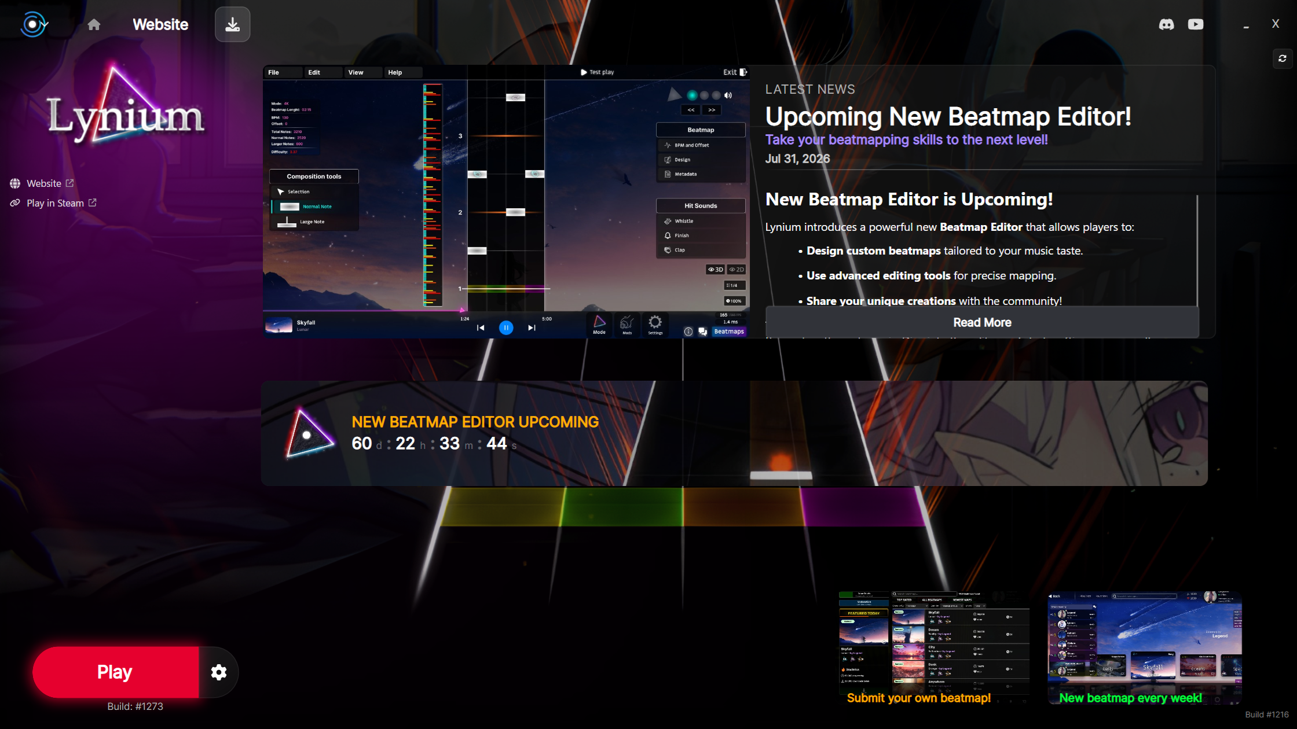The image size is (1297, 729).
Task: Open the New Beatmap Editor Upcoming countdown banner
Action: 734,433
